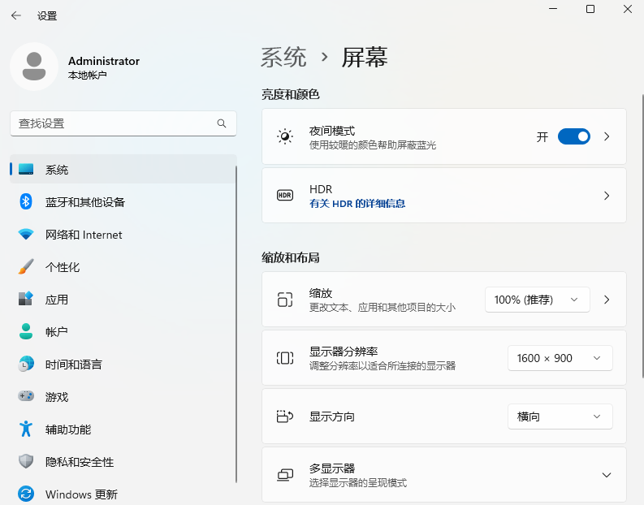The image size is (644, 505).
Task: Click the 辅助功能 accessibility icon
Action: point(26,429)
